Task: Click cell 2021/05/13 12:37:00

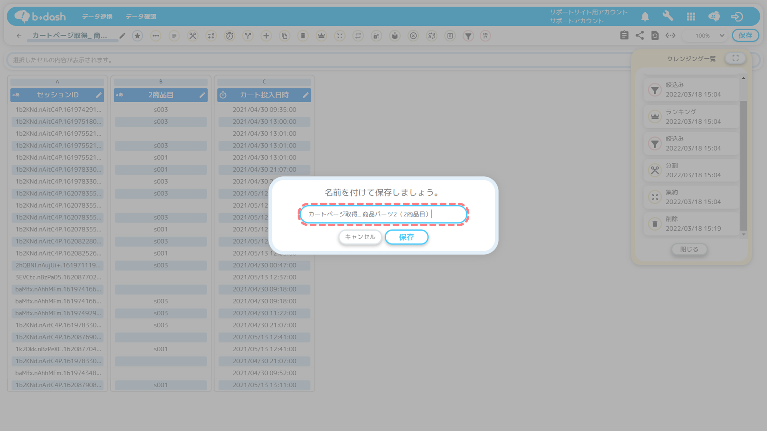Action: [264, 277]
